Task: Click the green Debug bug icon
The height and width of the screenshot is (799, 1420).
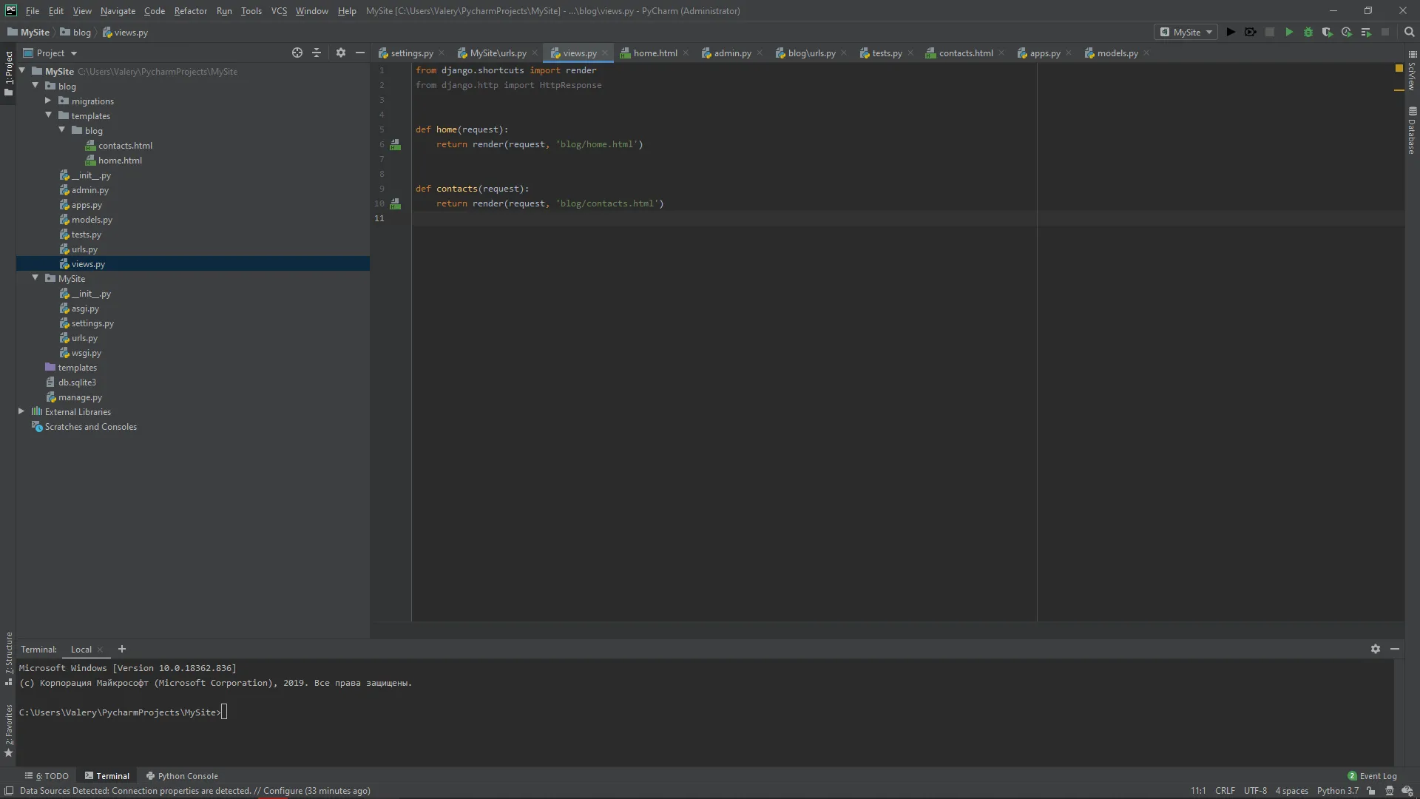Action: (1308, 32)
